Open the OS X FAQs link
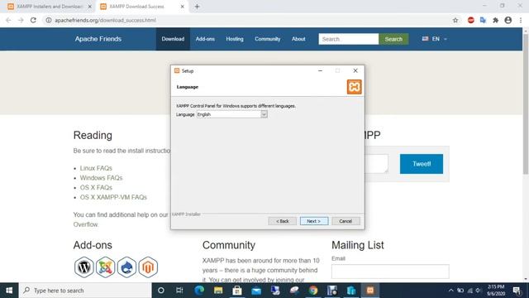Image resolution: width=529 pixels, height=298 pixels. (96, 188)
